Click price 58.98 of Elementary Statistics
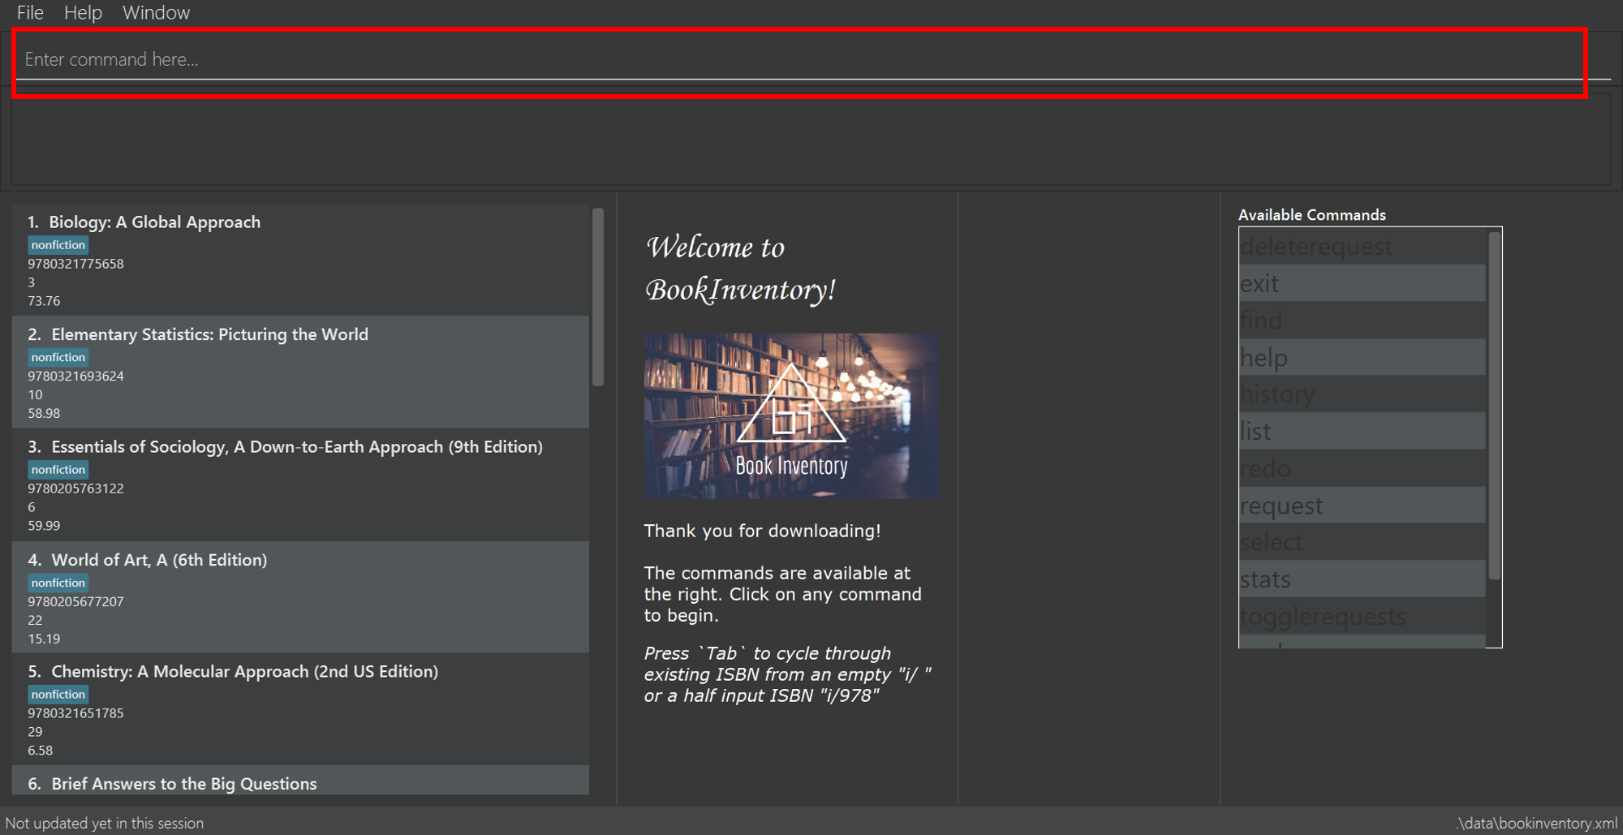Viewport: 1623px width, 835px height. coord(44,414)
